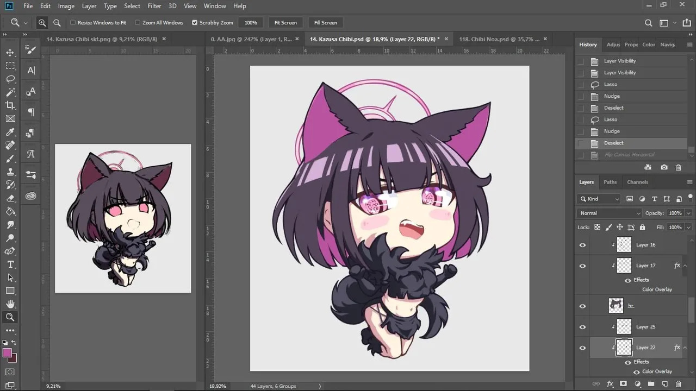Click the Fill Screen button
Viewport: 696px width, 391px height.
point(326,23)
